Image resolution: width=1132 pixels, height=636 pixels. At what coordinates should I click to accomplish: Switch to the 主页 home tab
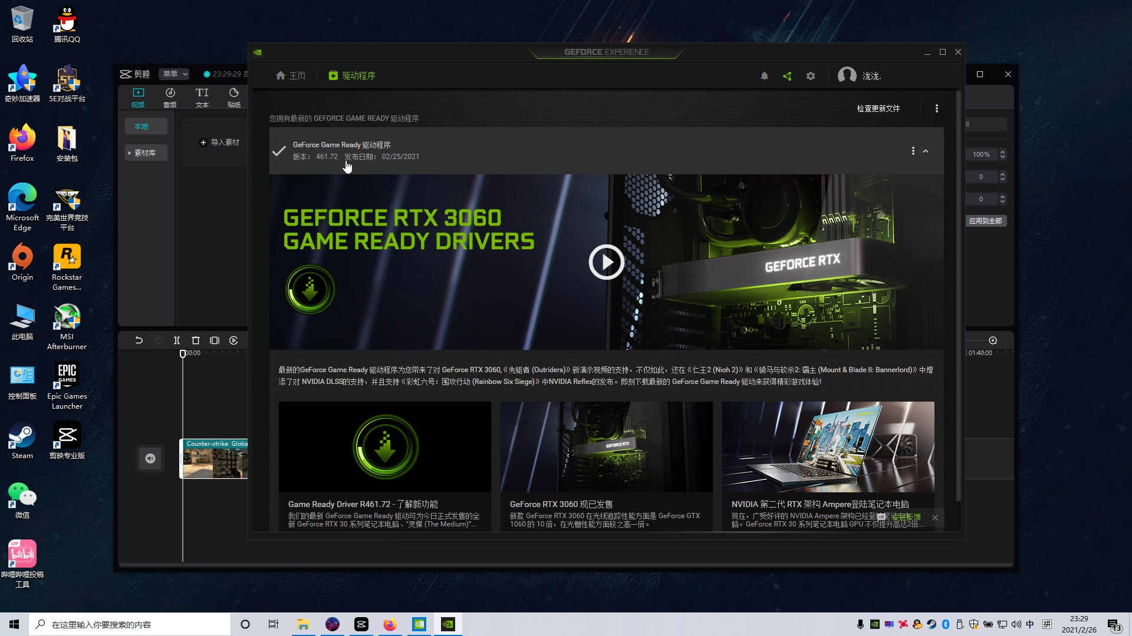(x=291, y=75)
